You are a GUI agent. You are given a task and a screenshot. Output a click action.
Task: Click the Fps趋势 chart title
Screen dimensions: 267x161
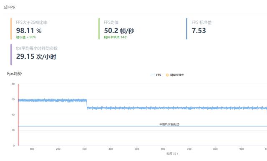pyautogui.click(x=15, y=74)
